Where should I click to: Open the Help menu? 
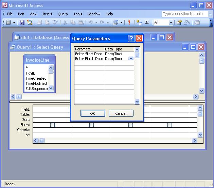point(109,14)
